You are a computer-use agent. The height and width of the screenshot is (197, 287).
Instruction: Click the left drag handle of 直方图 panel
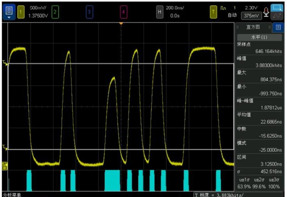tap(238, 27)
